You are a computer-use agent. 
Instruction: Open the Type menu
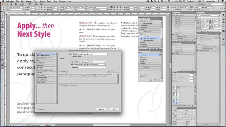click(x=35, y=1)
